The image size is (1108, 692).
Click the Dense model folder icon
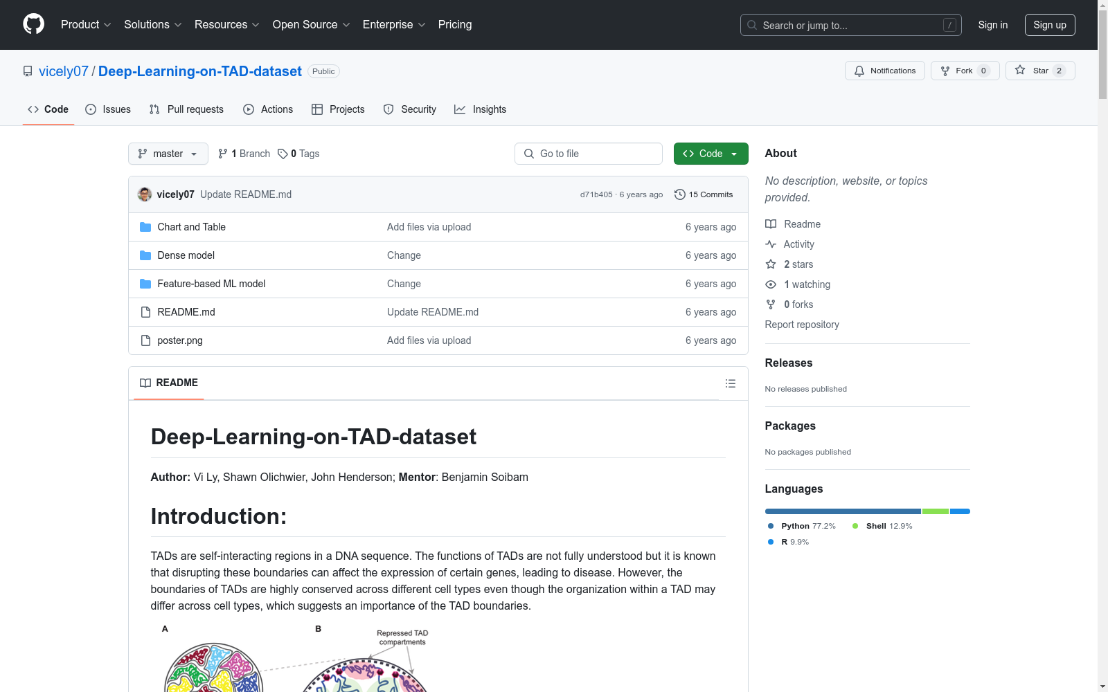point(145,255)
